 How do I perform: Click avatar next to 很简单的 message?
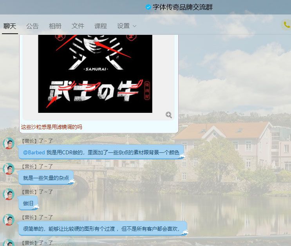point(9,220)
